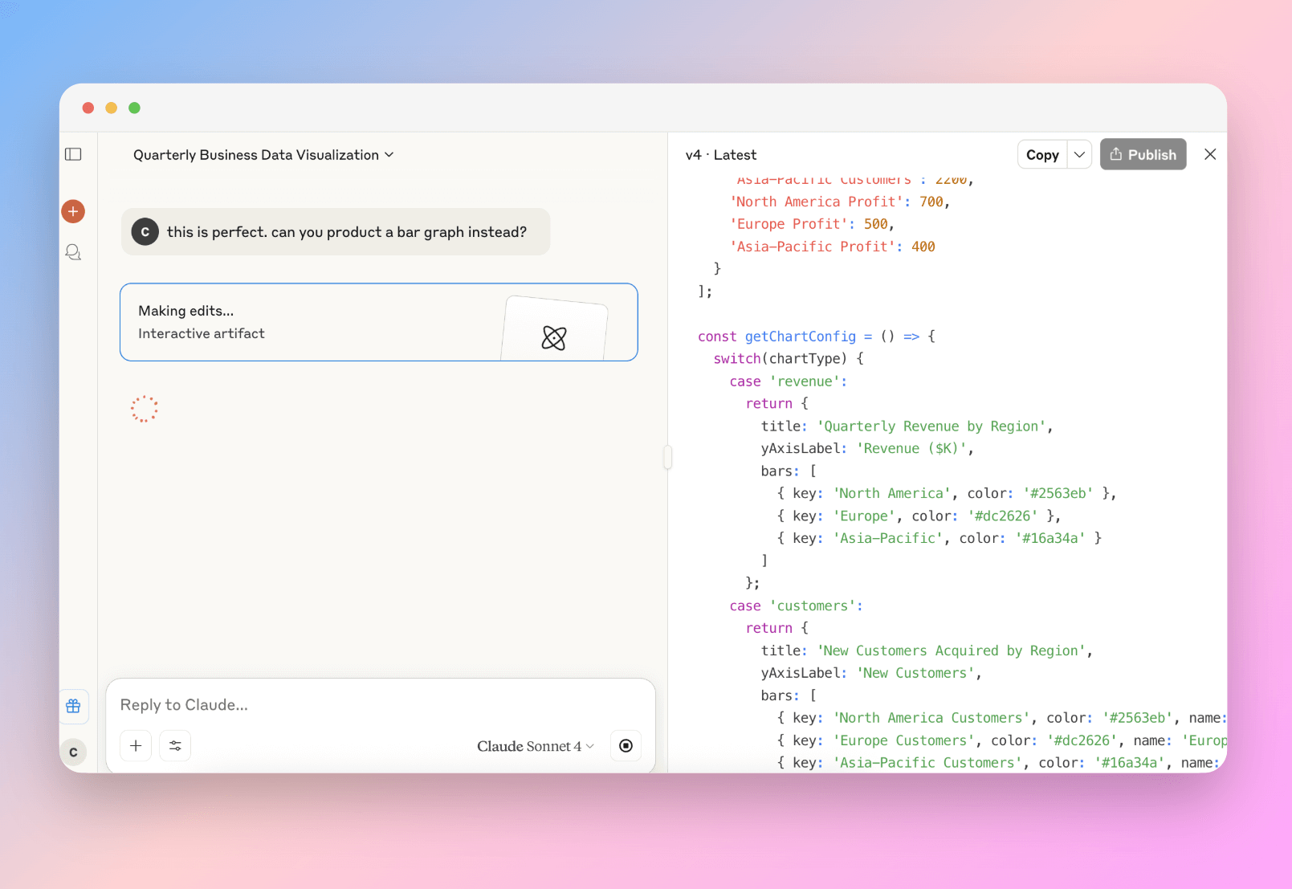This screenshot has height=889, width=1292.
Task: Click the upload icon inside Publish button
Action: (1117, 154)
